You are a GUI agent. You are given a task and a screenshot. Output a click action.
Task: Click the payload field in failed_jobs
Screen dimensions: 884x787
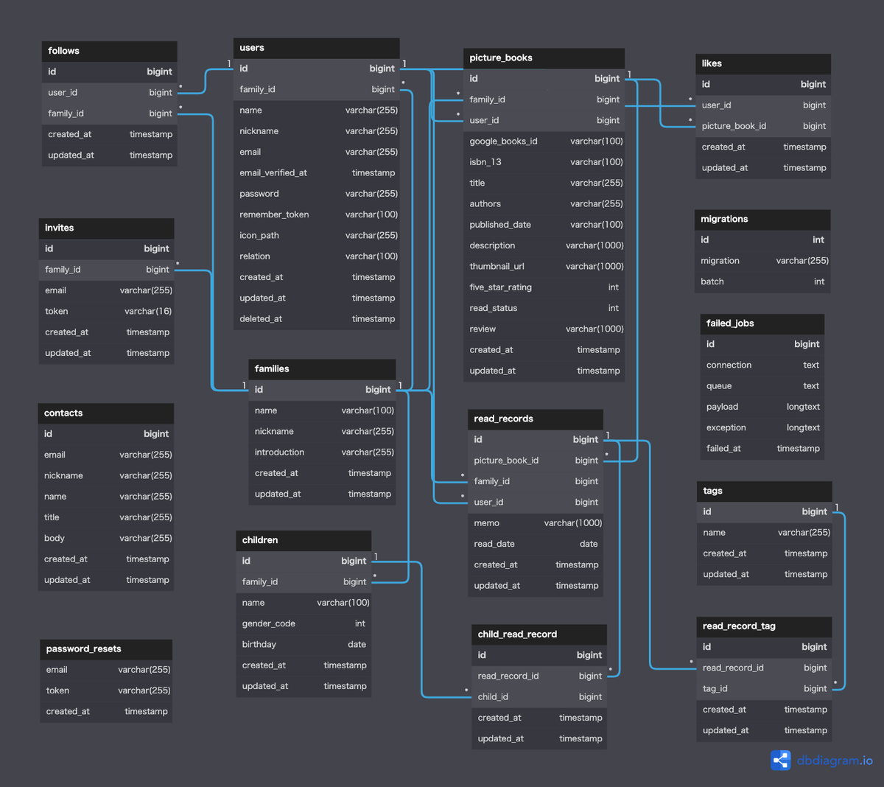(762, 406)
